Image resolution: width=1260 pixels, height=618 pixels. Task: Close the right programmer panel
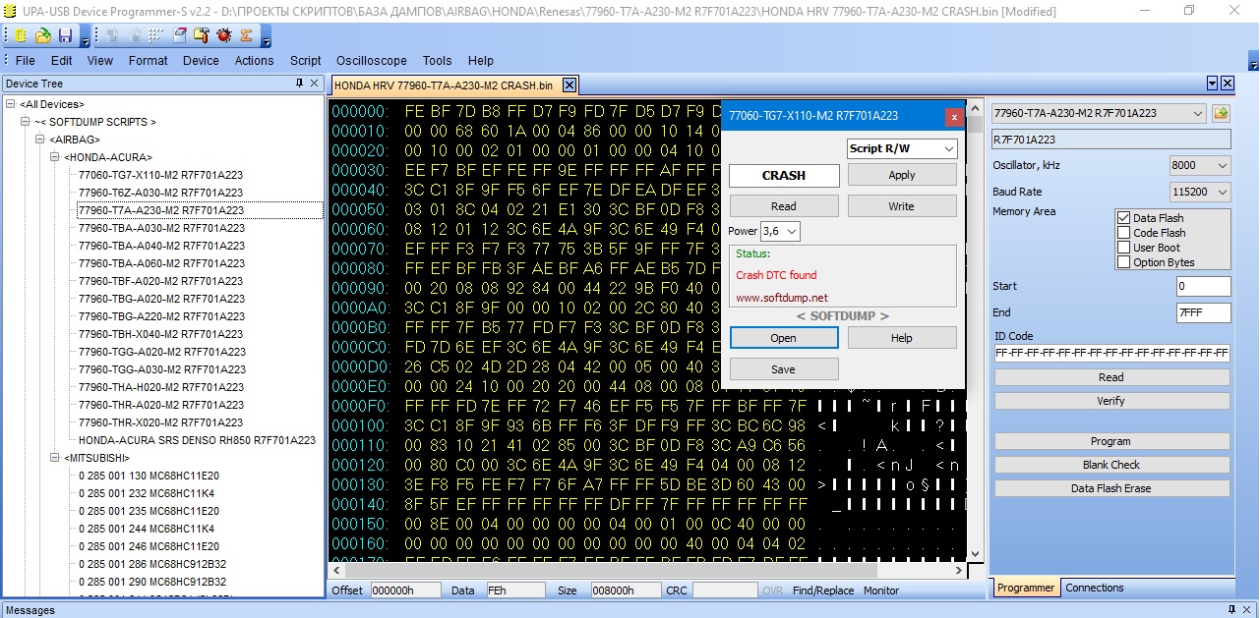click(1228, 84)
